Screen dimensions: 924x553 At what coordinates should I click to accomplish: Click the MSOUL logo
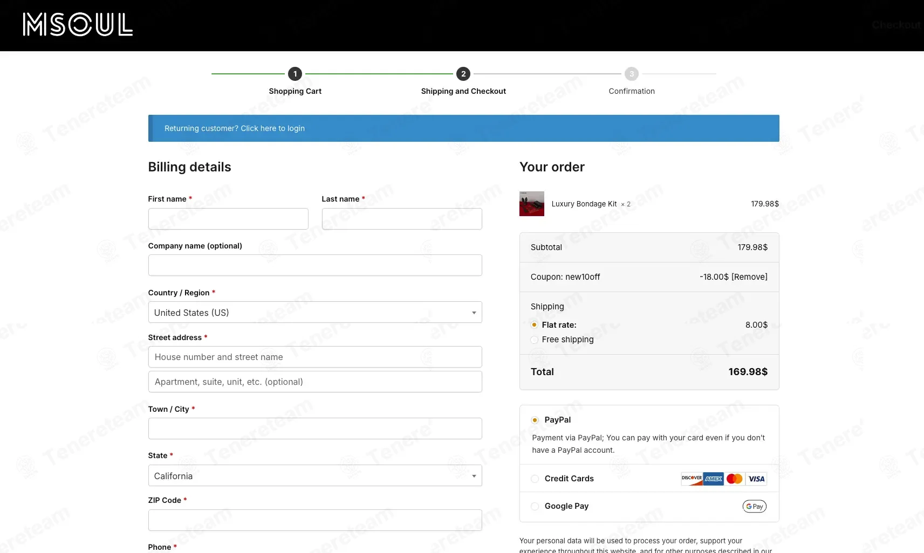[x=78, y=25]
